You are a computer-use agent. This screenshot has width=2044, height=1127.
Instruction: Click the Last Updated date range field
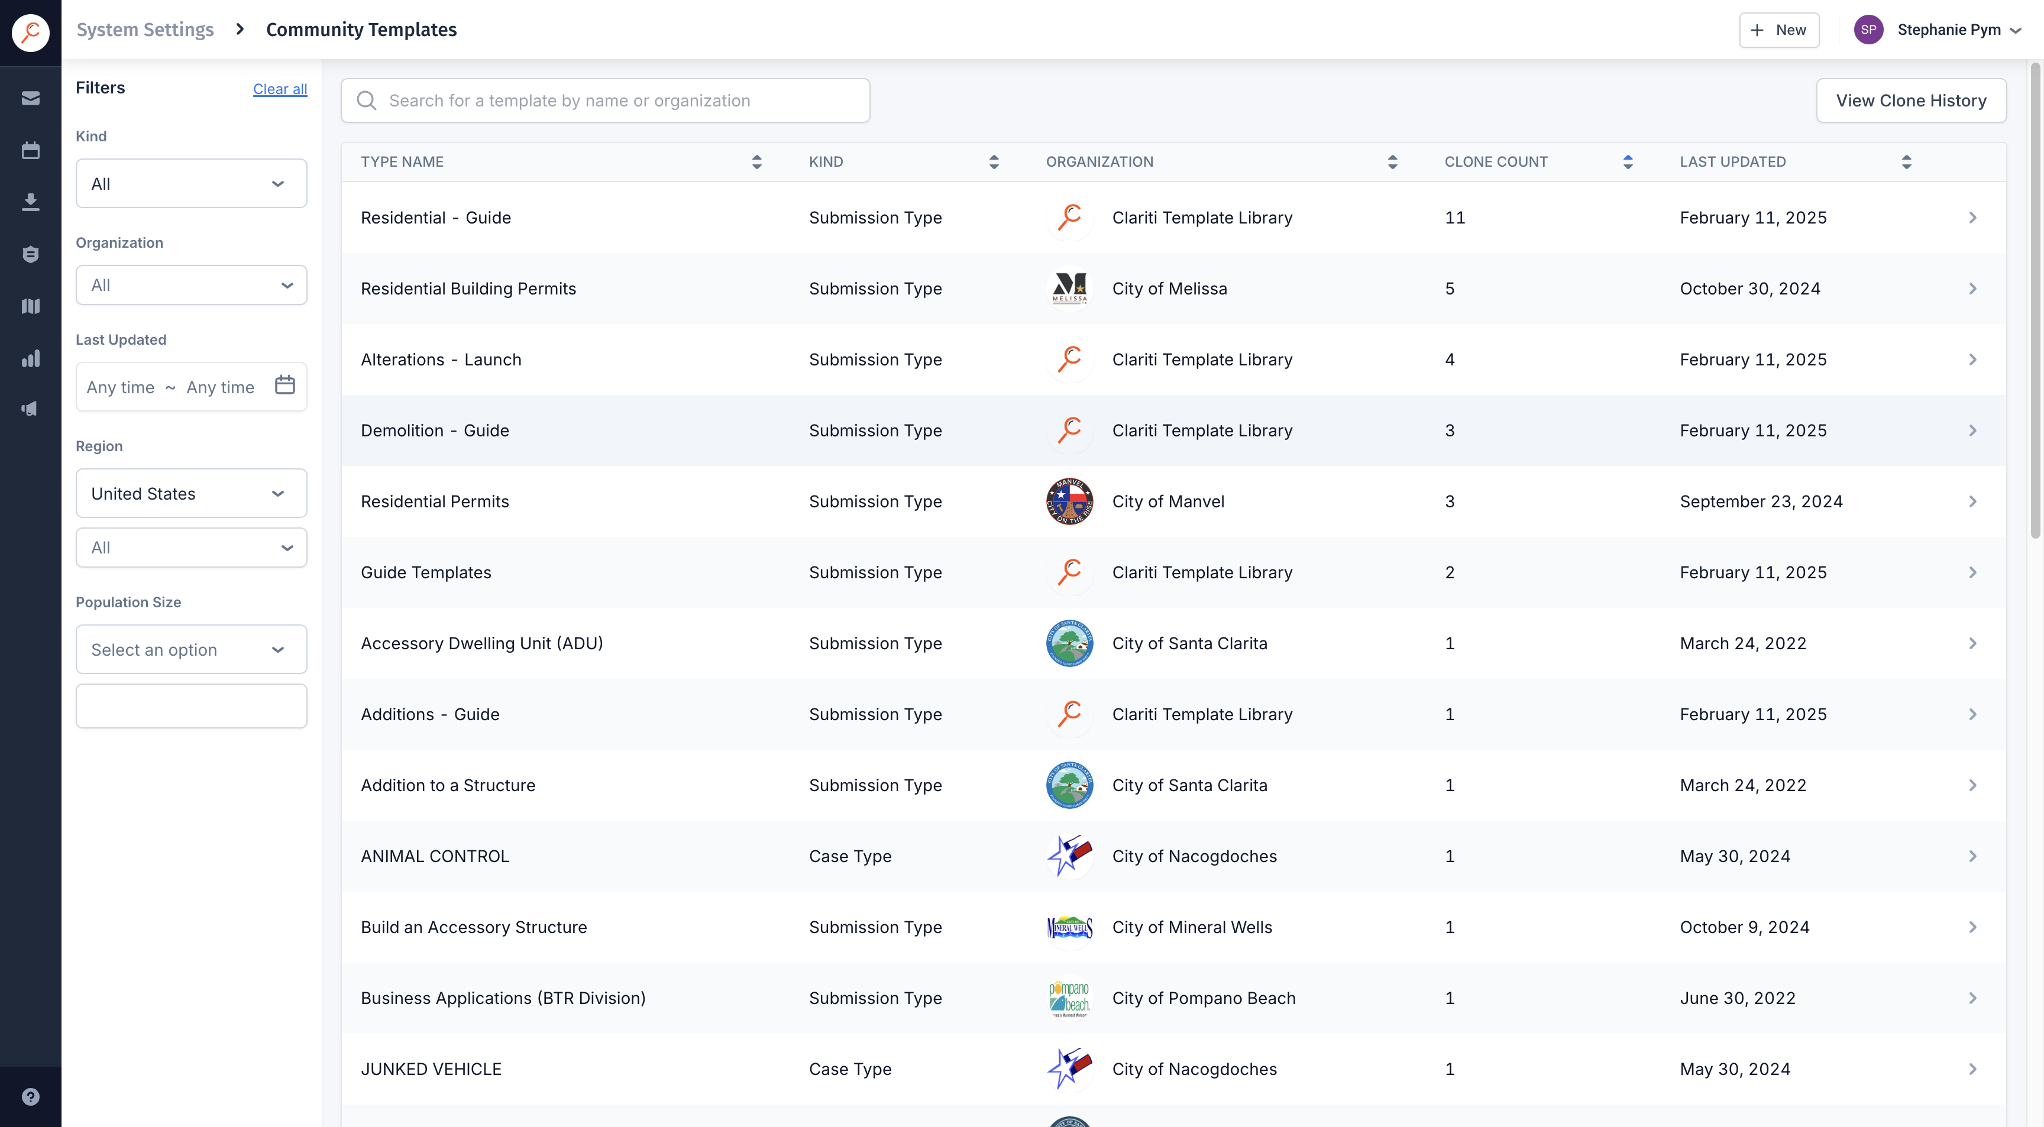[191, 387]
